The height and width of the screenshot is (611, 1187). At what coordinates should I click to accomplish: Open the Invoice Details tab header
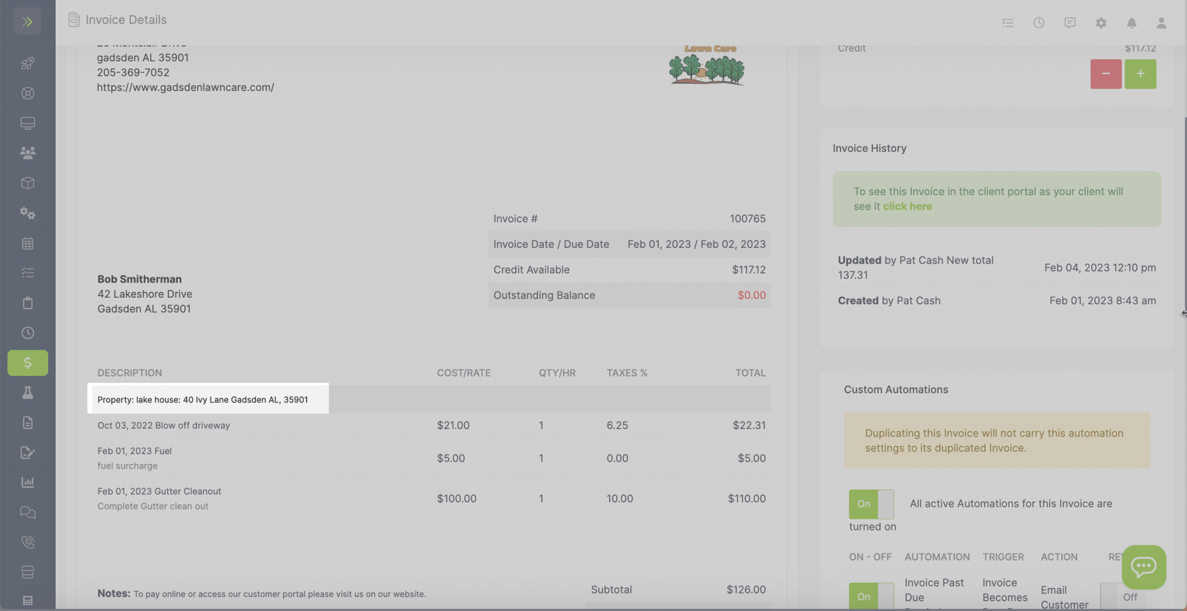click(x=125, y=19)
